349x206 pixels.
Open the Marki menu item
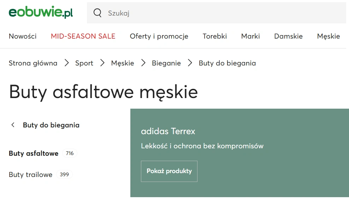[250, 36]
